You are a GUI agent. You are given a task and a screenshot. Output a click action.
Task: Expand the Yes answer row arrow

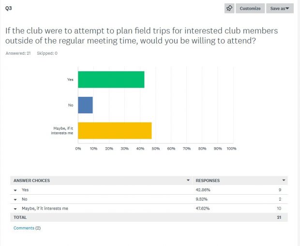click(15, 190)
